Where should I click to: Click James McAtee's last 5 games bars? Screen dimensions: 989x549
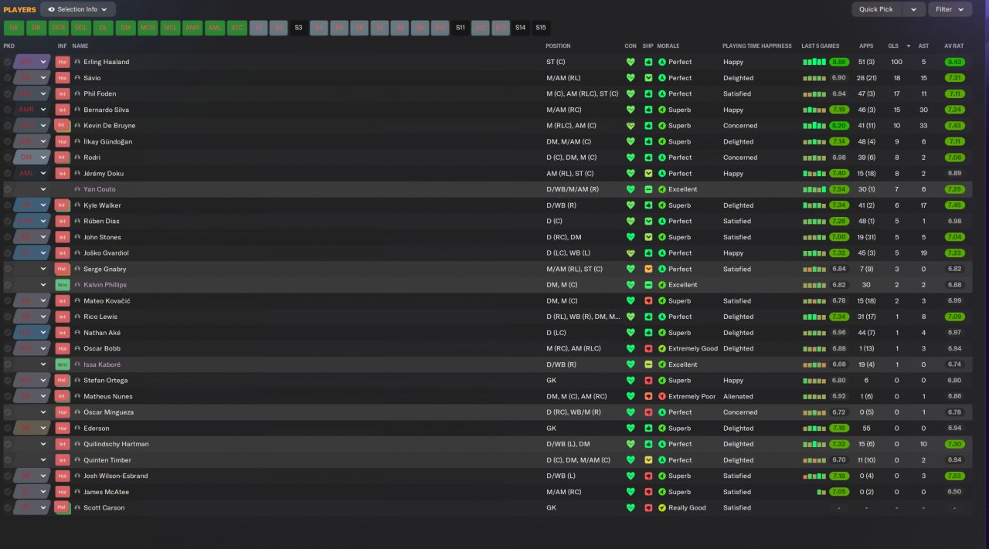pyautogui.click(x=821, y=492)
